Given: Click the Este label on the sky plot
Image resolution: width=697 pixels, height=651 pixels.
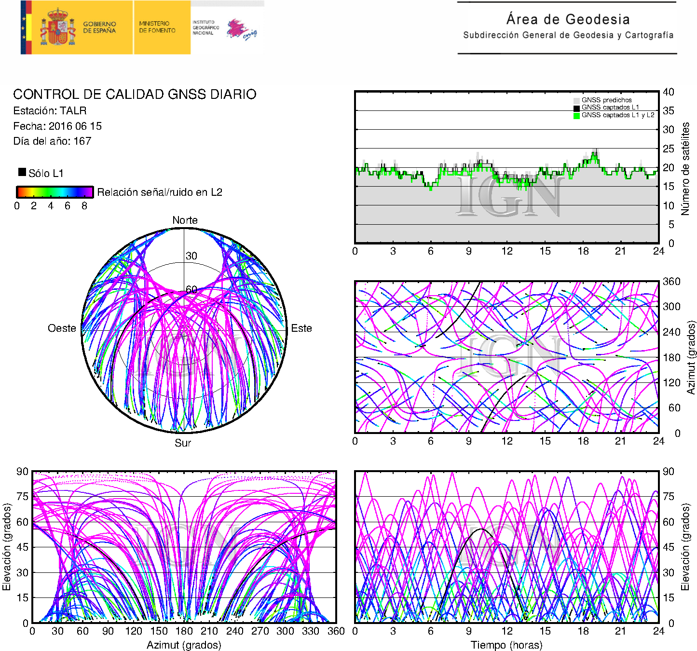Looking at the screenshot, I should point(301,328).
